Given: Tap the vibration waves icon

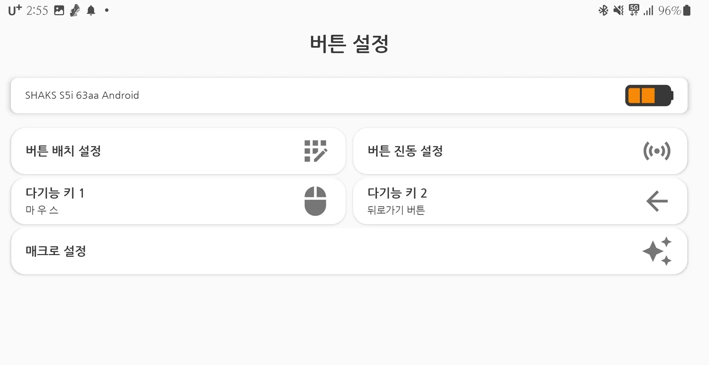Looking at the screenshot, I should coord(657,151).
